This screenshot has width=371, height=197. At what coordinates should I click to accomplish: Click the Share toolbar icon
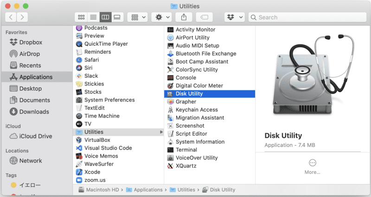click(184, 17)
